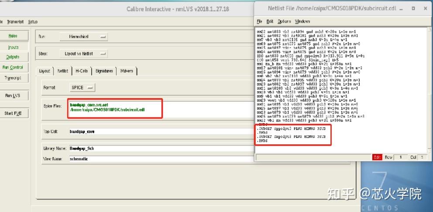This screenshot has height=212, width=433.
Task: Minimize the Netlist File window
Action: [x=401, y=9]
